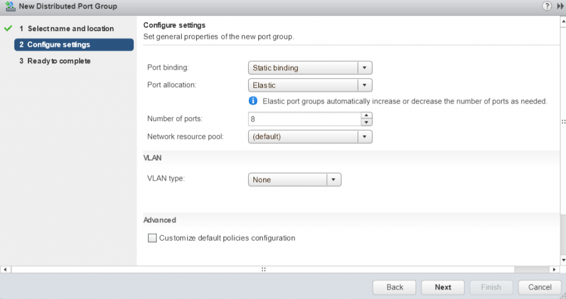Click the distributed port group title icon
Viewport: 566px width, 299px height.
(x=9, y=6)
